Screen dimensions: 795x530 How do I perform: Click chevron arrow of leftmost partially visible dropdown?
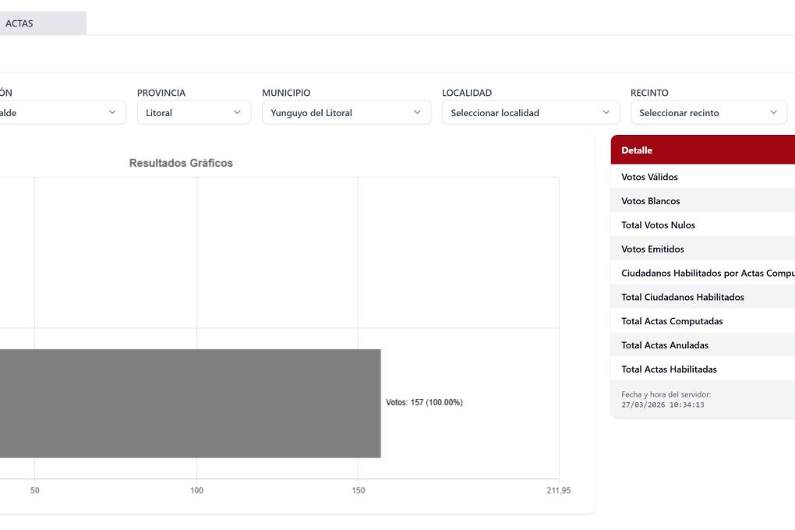[x=112, y=113]
